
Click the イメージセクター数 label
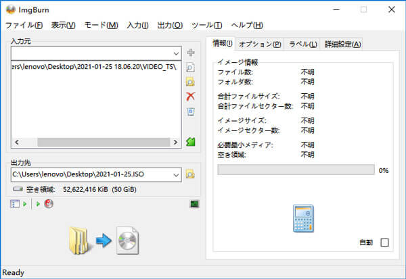click(248, 130)
